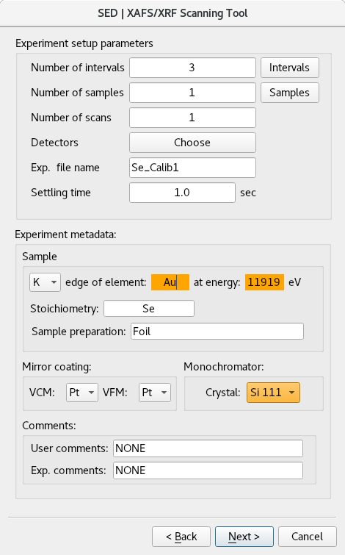This screenshot has width=345, height=555.
Task: Expand the Si 111 crystal dropdown
Action: click(x=273, y=393)
